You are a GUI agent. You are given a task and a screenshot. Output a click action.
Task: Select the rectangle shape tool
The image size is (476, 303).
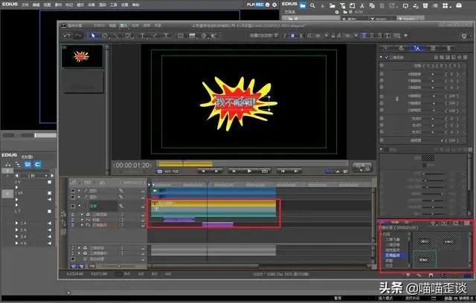pyautogui.click(x=105, y=36)
